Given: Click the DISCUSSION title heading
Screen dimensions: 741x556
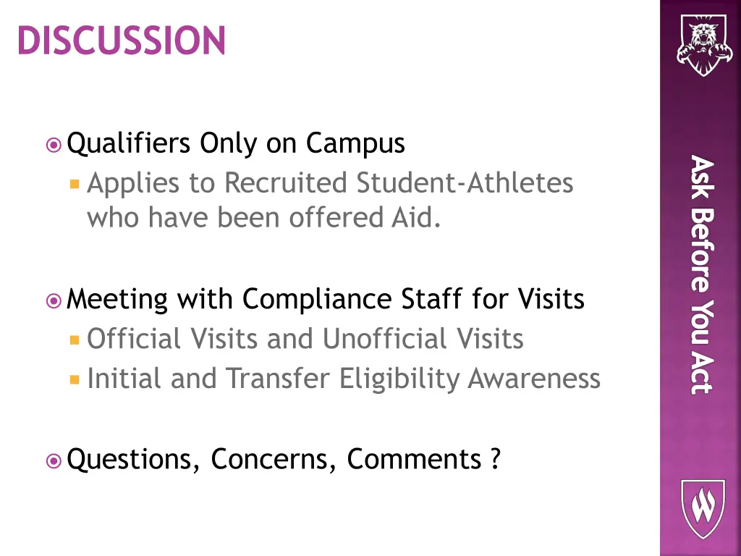Looking at the screenshot, I should click(x=122, y=41).
